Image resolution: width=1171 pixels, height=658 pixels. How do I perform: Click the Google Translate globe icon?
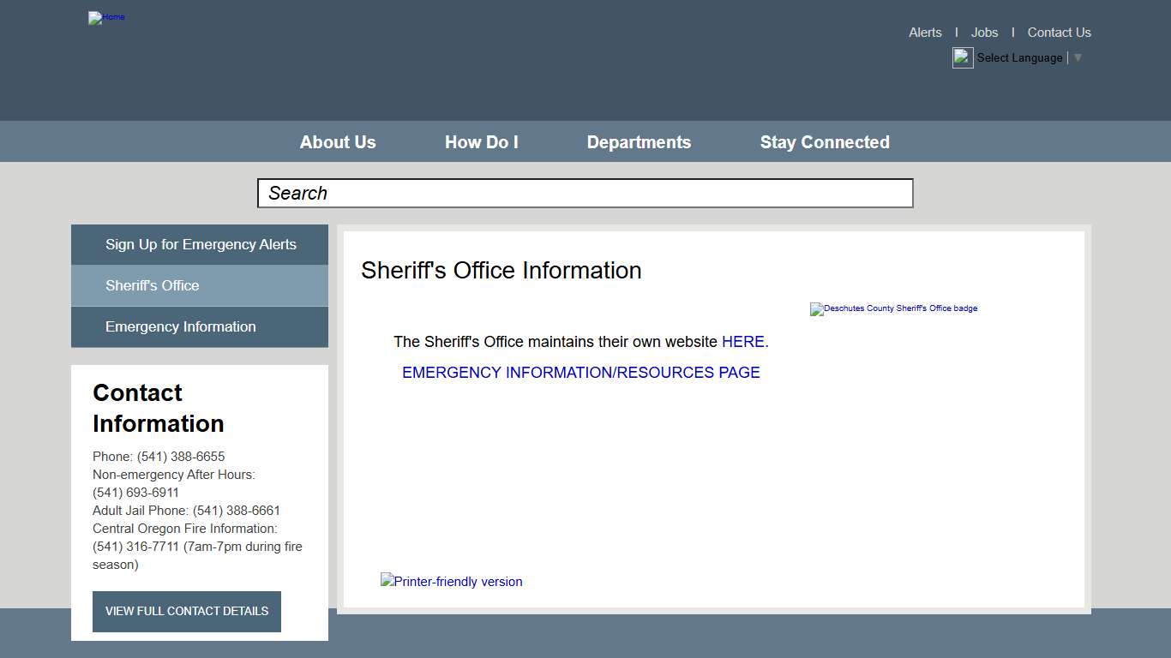961,57
